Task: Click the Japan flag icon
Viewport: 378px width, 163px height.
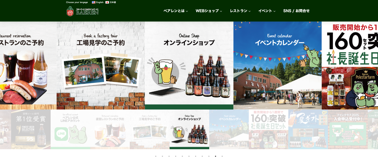Action: 107,2
